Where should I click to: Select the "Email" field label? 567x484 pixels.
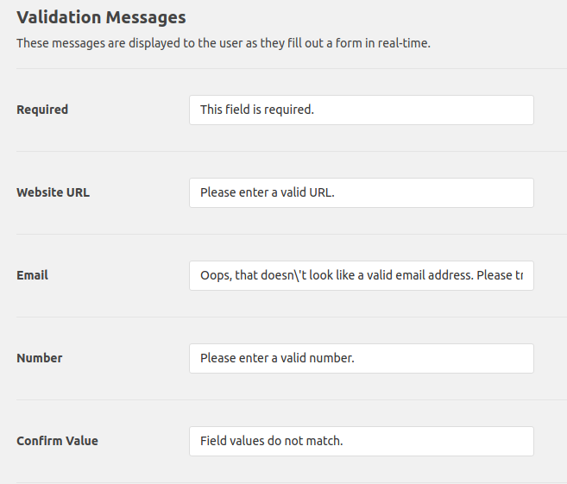pyautogui.click(x=32, y=275)
